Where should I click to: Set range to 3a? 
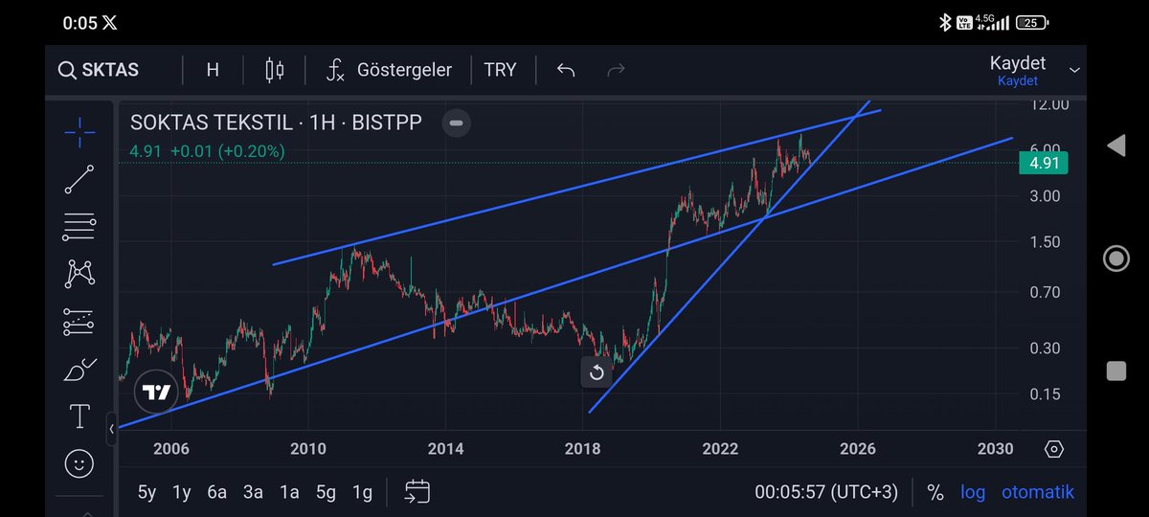click(253, 492)
